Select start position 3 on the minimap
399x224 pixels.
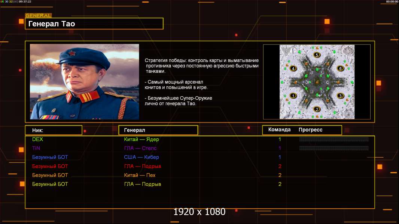coord(341,96)
